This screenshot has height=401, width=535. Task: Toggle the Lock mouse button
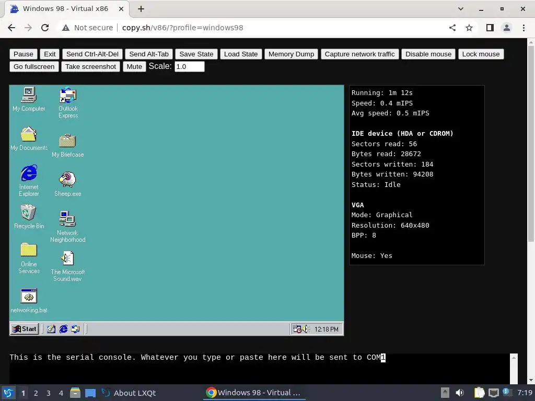pyautogui.click(x=481, y=54)
